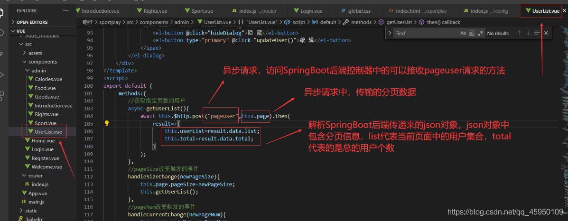
Task: Click the lightbulb code action icon
Action: click(107, 123)
